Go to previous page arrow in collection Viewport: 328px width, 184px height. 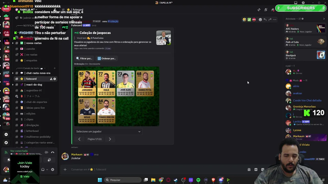tap(79, 139)
